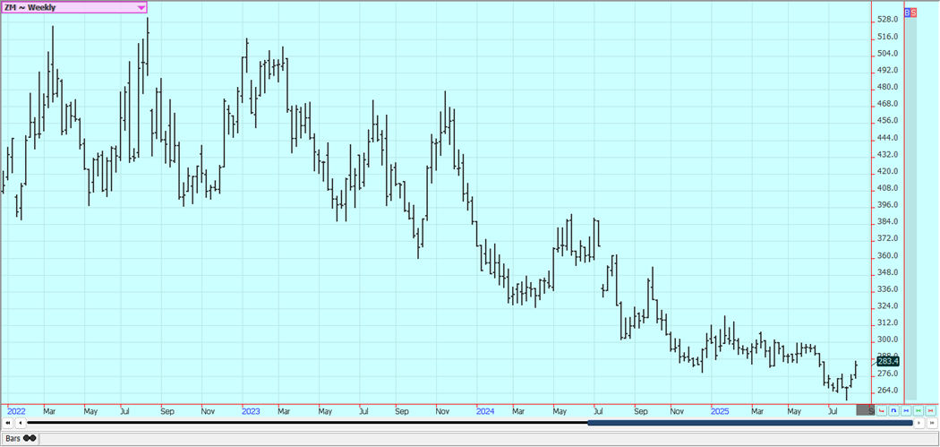Click the black horizontal scrollbar track
This screenshot has width=940, height=447.
pos(307,423)
